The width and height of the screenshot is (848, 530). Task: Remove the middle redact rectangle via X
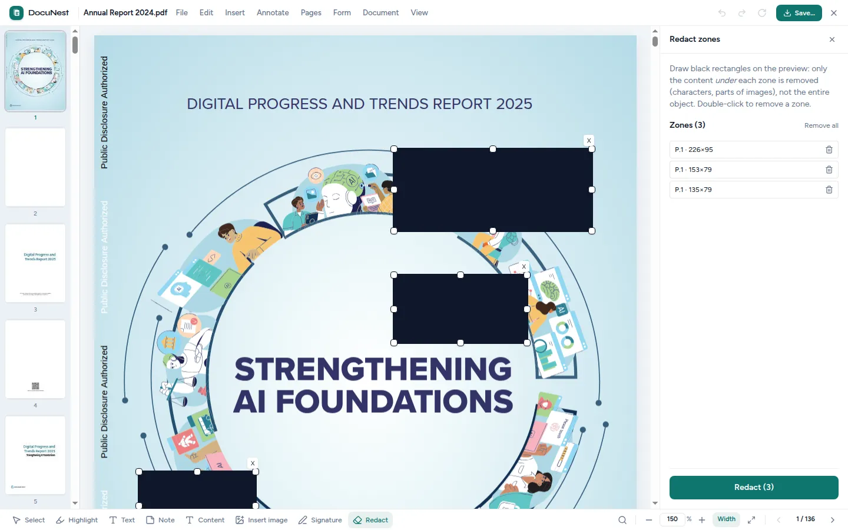[x=524, y=267]
